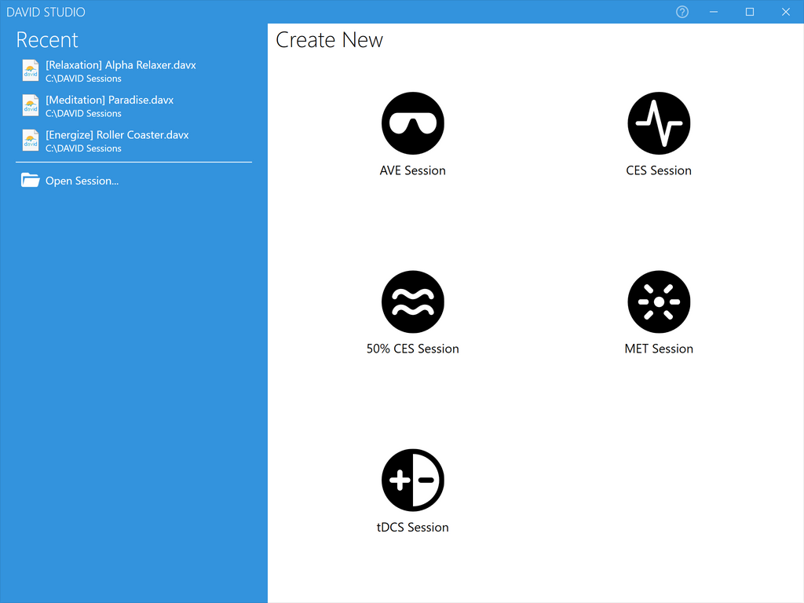
Task: Click the folder icon beside Open Session
Action: (x=30, y=181)
